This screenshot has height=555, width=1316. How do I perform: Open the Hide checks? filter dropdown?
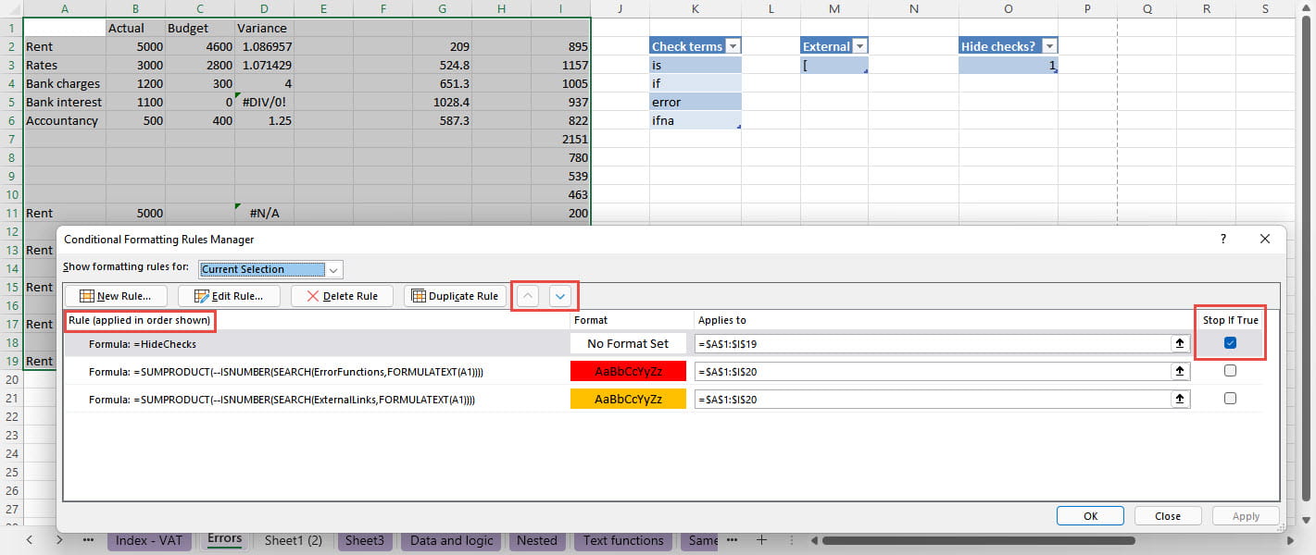1050,44
